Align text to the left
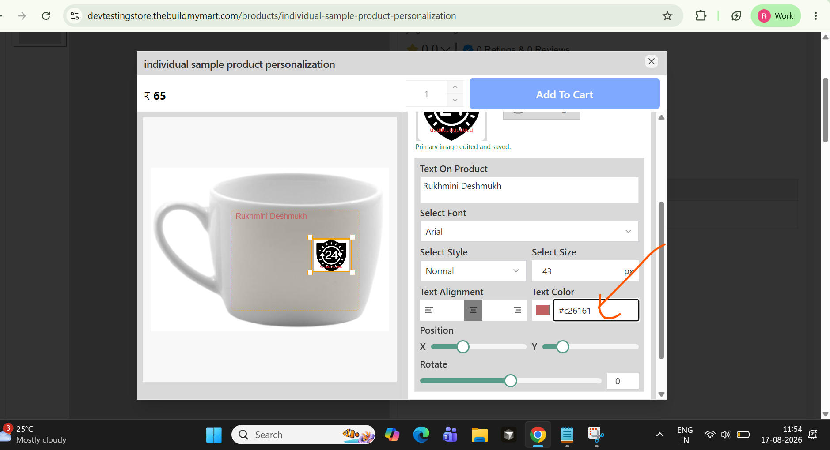The width and height of the screenshot is (830, 450). [429, 310]
